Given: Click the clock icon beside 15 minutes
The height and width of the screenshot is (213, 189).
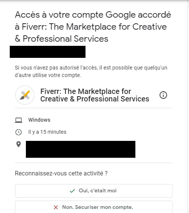Looking at the screenshot, I should point(19,132).
